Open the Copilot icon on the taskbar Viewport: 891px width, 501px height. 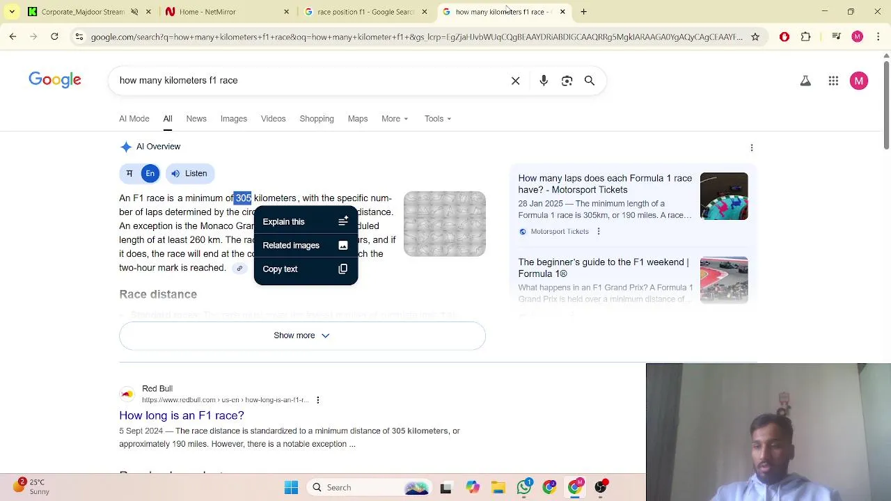tap(473, 488)
